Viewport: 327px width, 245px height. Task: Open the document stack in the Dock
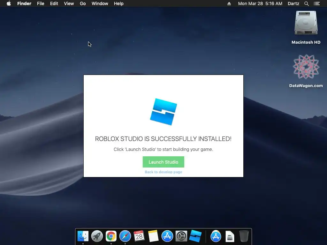[x=230, y=236]
